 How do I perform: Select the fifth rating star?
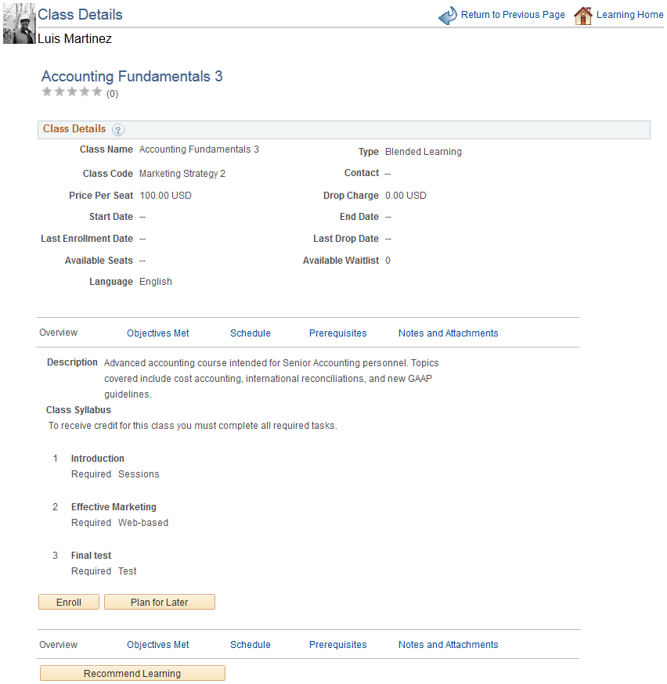pyautogui.click(x=97, y=92)
